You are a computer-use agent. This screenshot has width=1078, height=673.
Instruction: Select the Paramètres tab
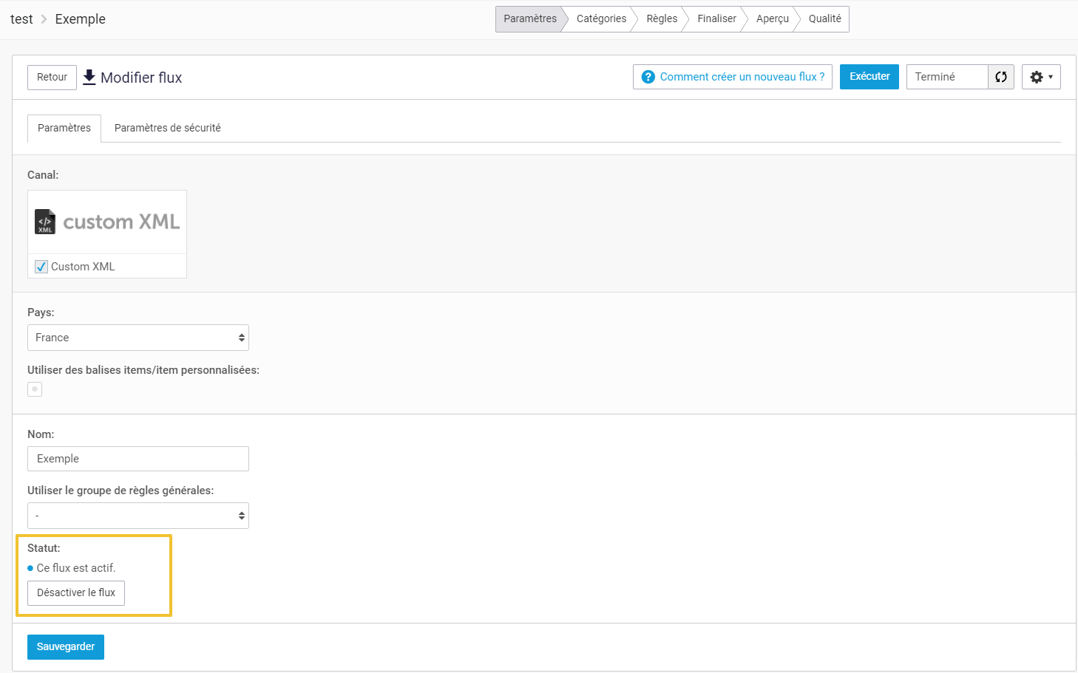(64, 128)
